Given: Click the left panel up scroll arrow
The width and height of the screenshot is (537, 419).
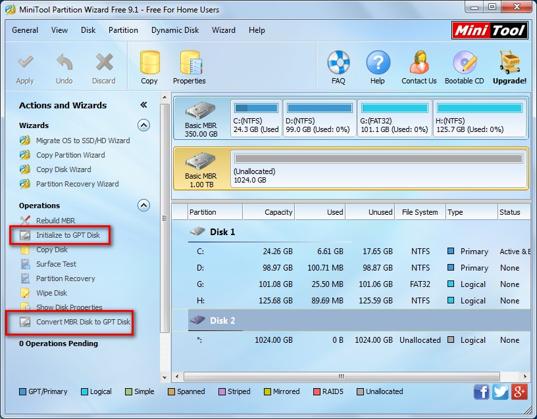Looking at the screenshot, I should pos(165,98).
